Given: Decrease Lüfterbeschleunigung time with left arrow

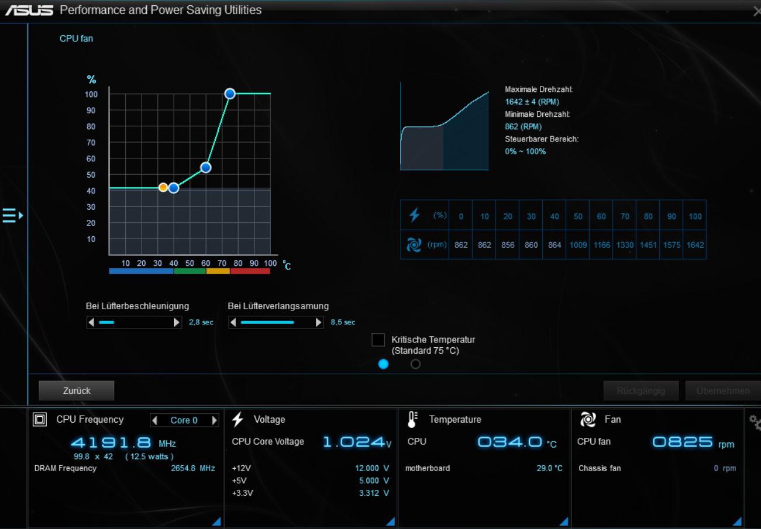Looking at the screenshot, I should tap(91, 322).
